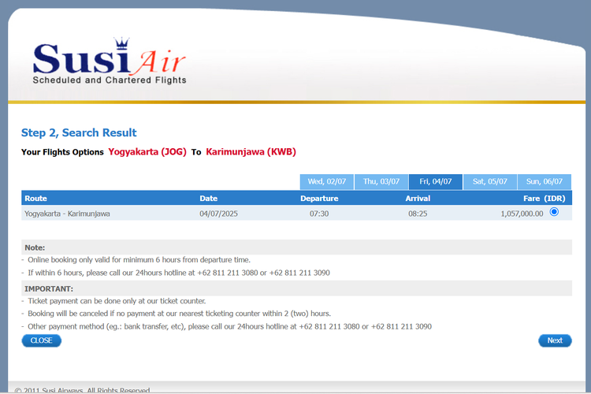Click the Departure column header
591x394 pixels.
(x=319, y=199)
